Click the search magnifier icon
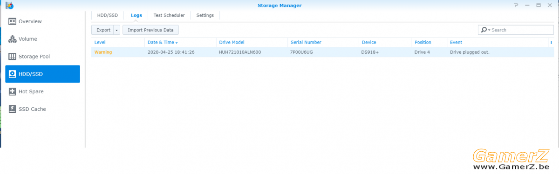The width and height of the screenshot is (559, 174). point(484,30)
